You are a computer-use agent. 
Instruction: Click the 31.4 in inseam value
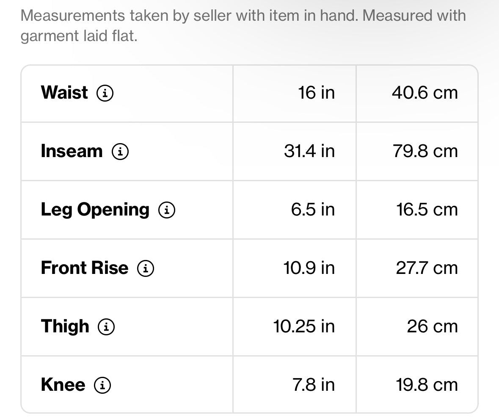pos(309,151)
